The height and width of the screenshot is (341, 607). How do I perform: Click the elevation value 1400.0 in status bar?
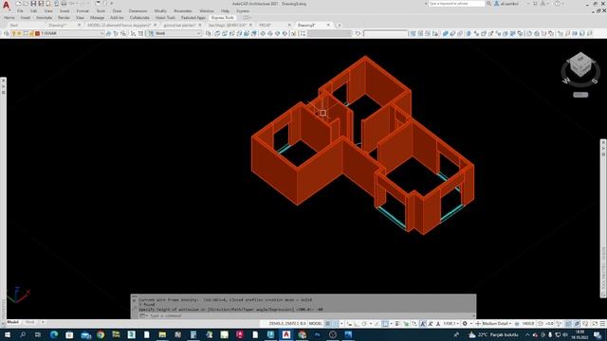pos(527,324)
